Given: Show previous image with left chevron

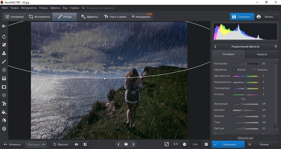Looking at the screenshot, I should click(118, 145).
